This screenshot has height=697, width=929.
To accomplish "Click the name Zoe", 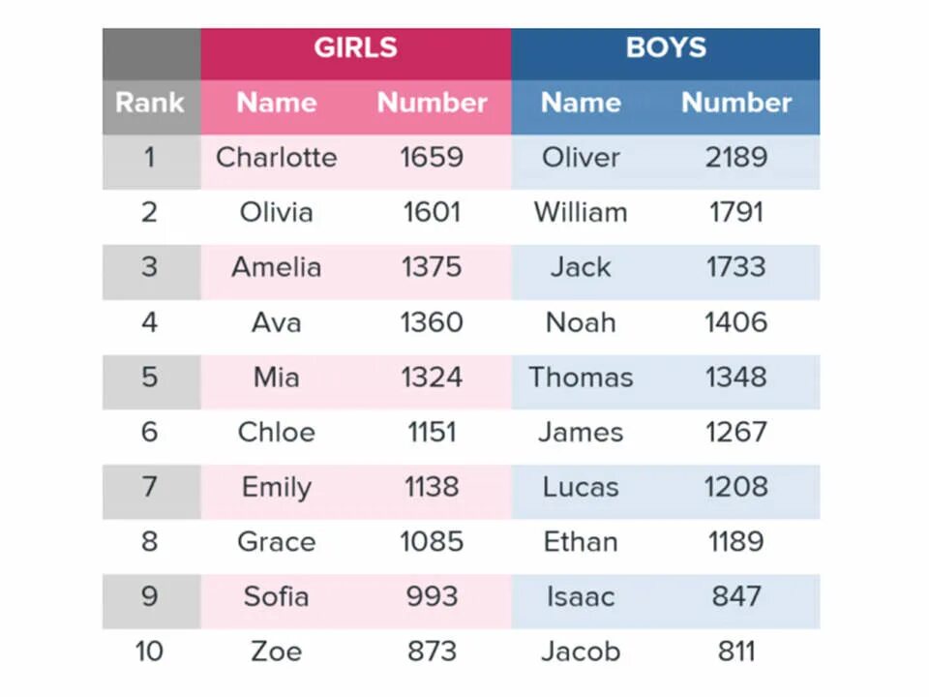I will point(277,652).
